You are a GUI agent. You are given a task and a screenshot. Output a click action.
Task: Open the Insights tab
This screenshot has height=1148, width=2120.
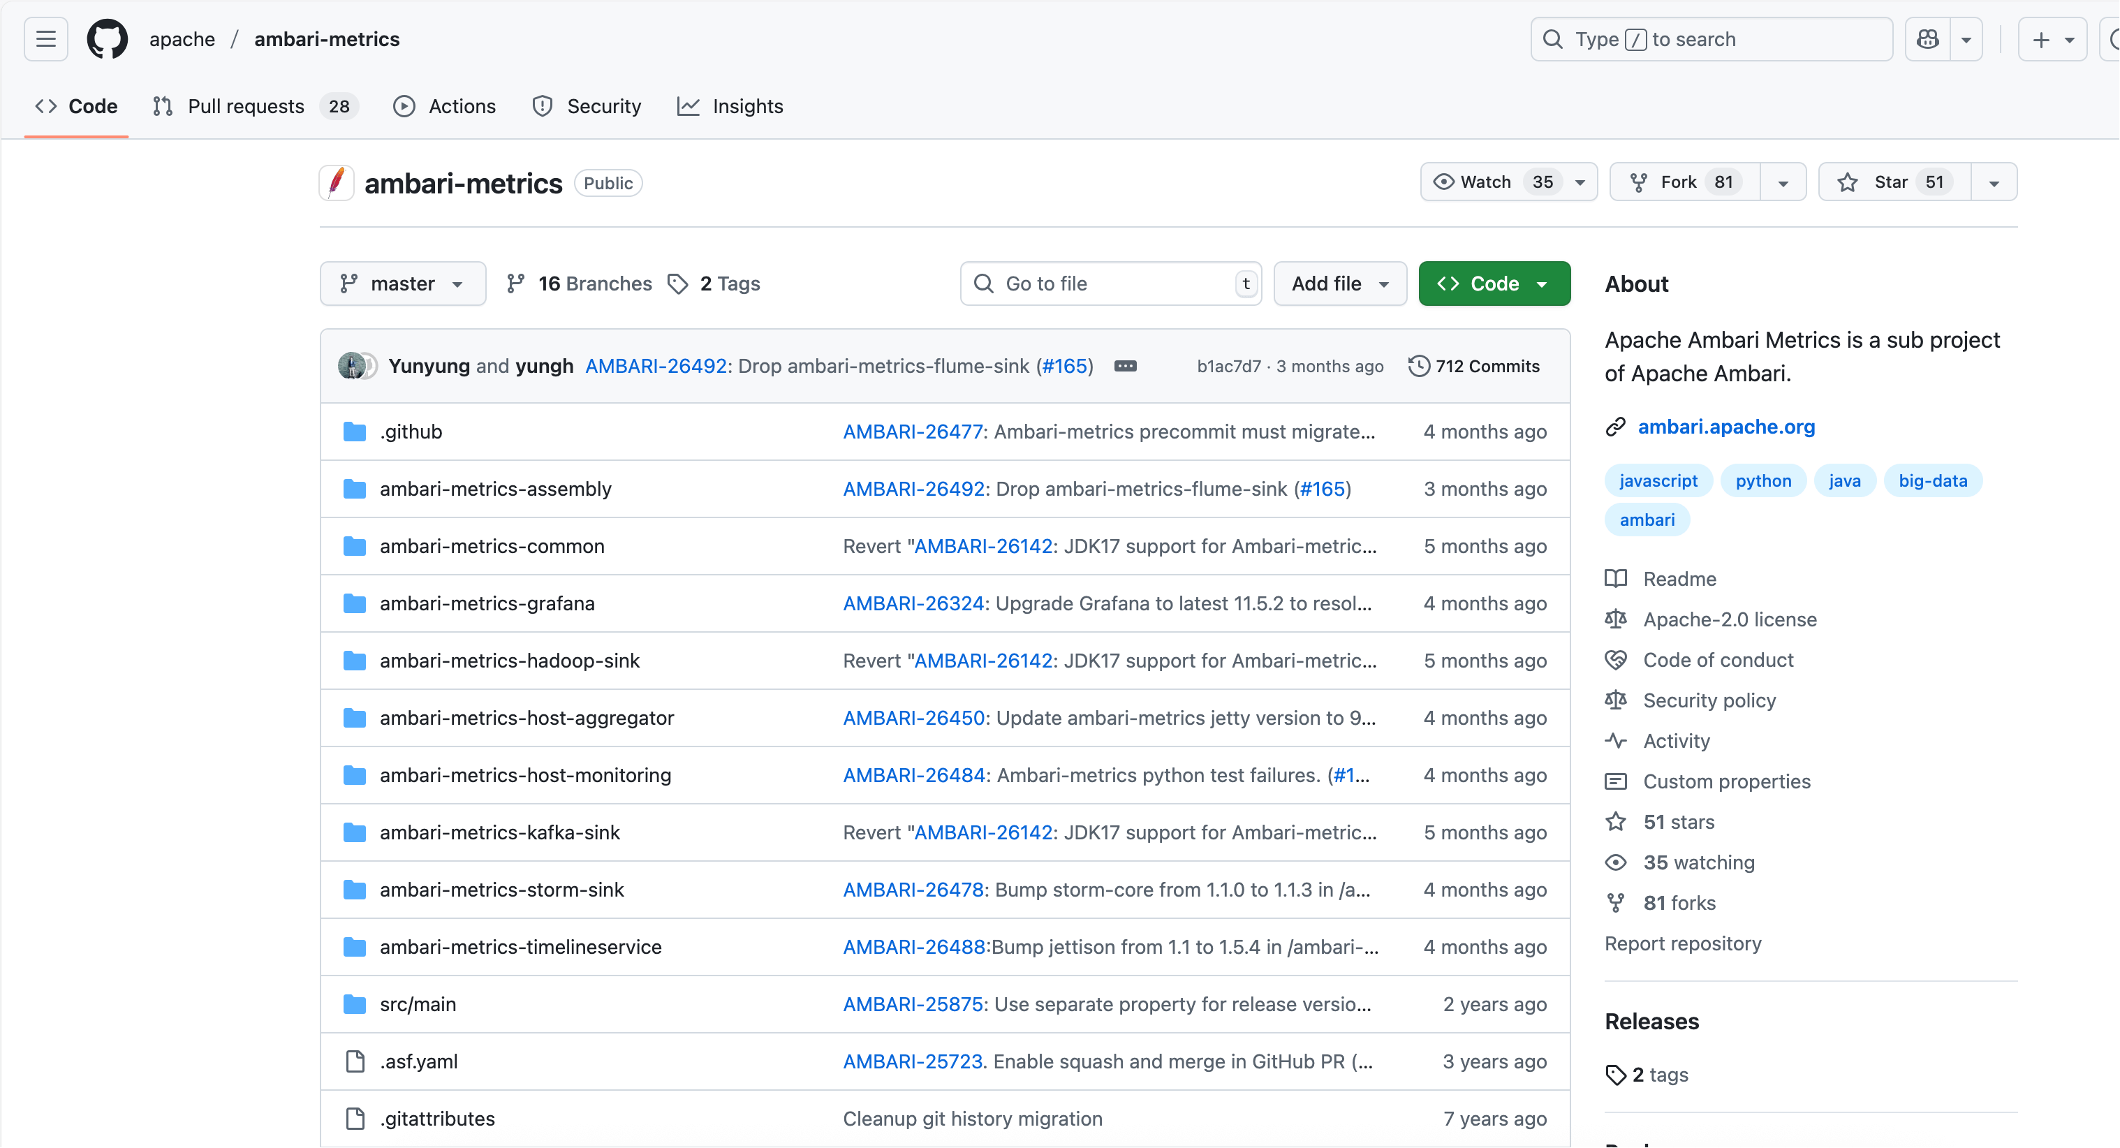click(x=730, y=106)
